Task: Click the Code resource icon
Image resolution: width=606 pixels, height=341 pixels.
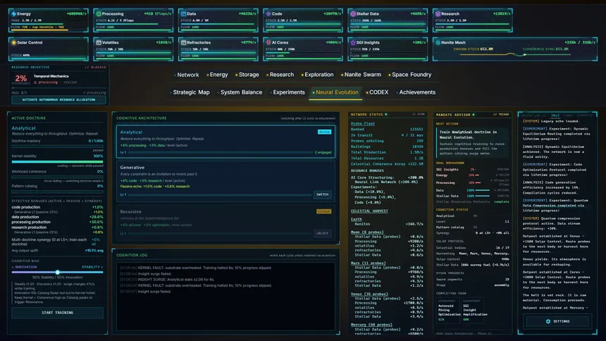Action: tap(268, 14)
